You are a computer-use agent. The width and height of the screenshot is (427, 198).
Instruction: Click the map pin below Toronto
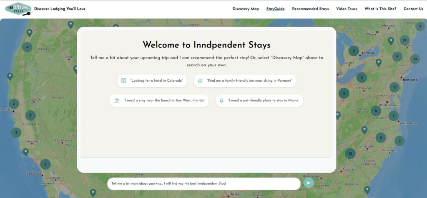pyautogui.click(x=379, y=63)
